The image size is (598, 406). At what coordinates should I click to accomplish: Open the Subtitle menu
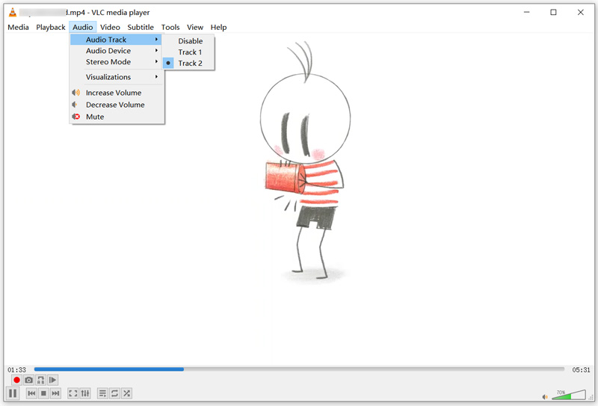point(141,27)
